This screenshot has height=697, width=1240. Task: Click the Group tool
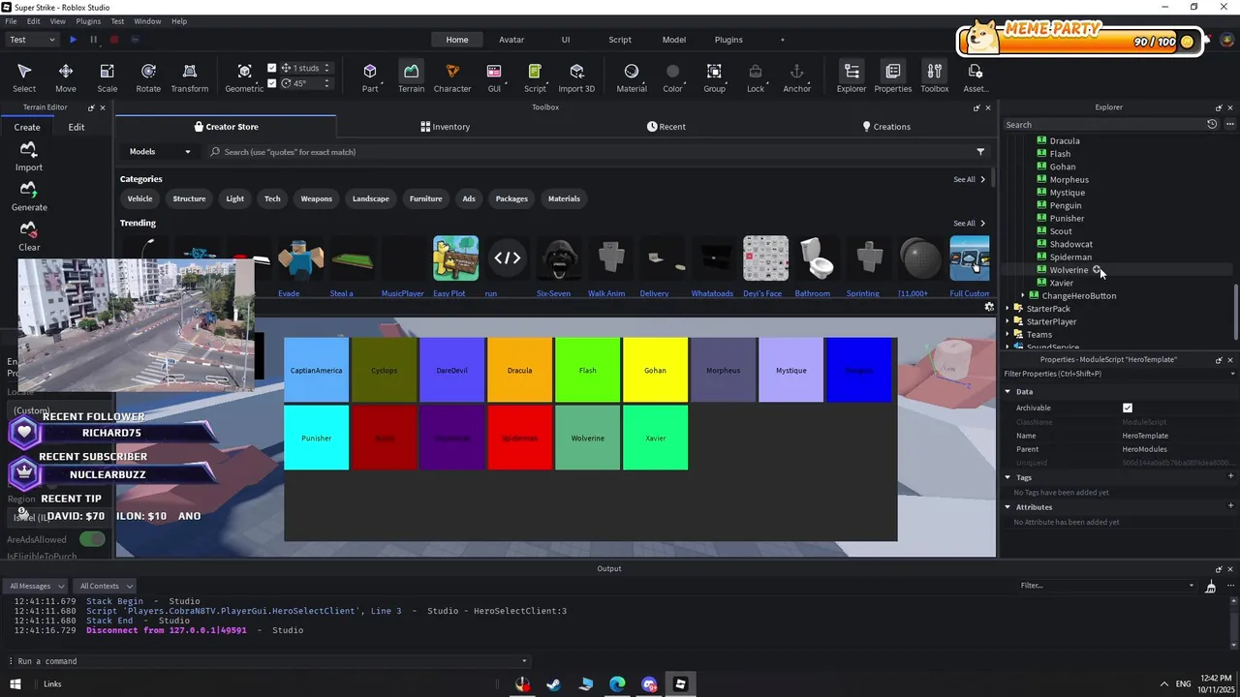tap(714, 77)
